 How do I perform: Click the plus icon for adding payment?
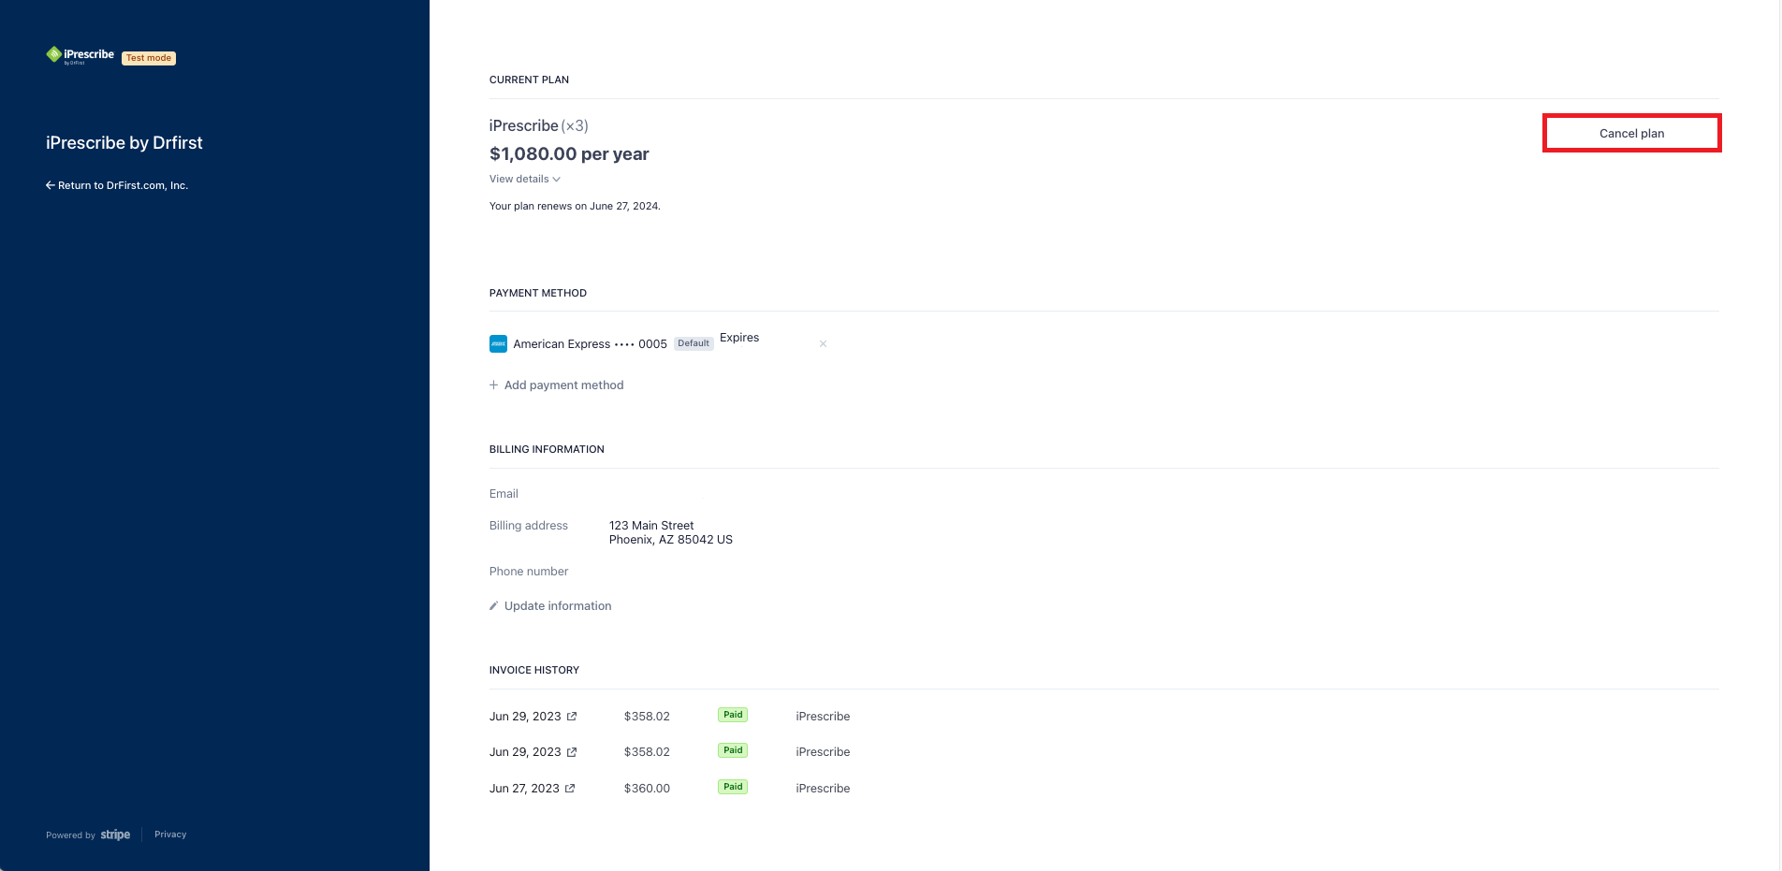(x=493, y=385)
